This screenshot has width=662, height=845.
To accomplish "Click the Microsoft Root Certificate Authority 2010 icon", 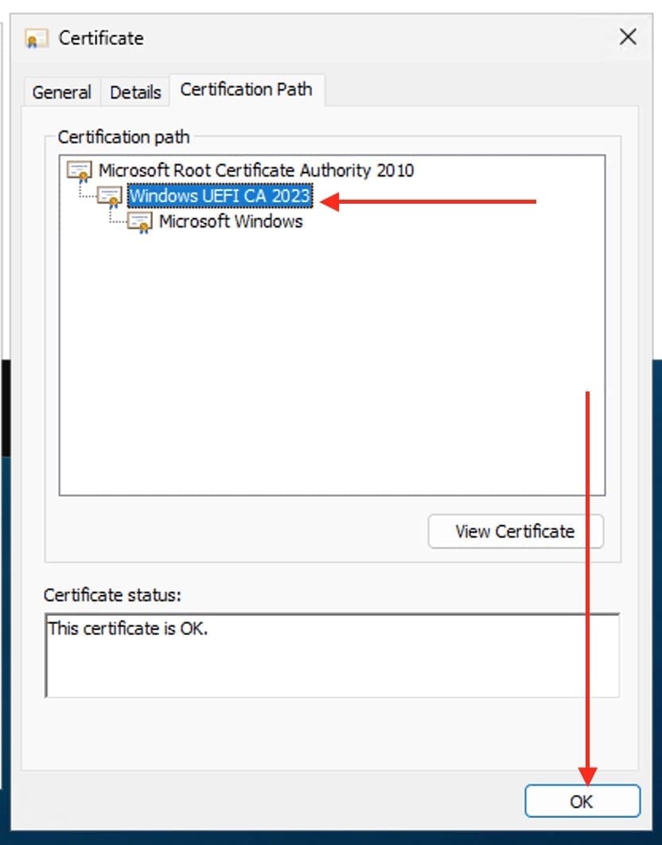I will click(80, 170).
